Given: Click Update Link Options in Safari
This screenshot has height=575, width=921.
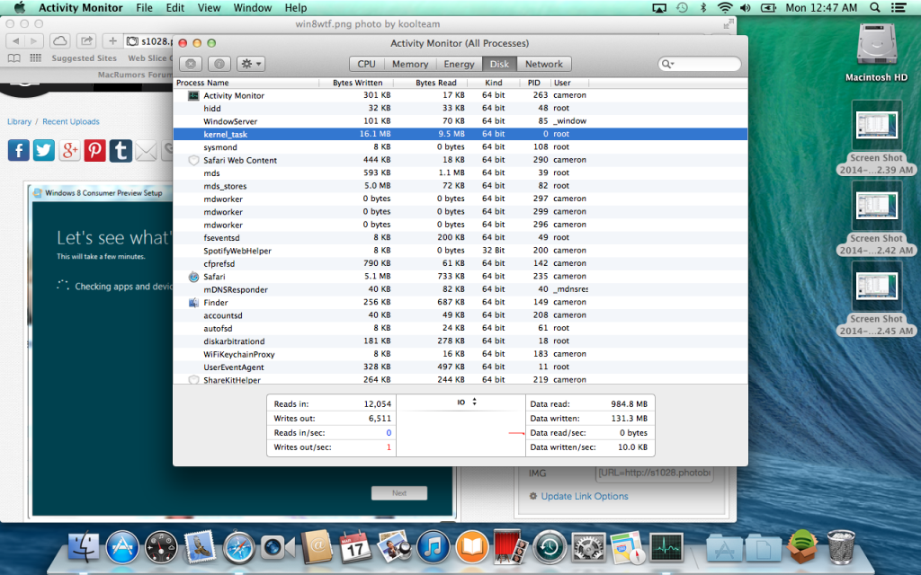Looking at the screenshot, I should point(585,496).
